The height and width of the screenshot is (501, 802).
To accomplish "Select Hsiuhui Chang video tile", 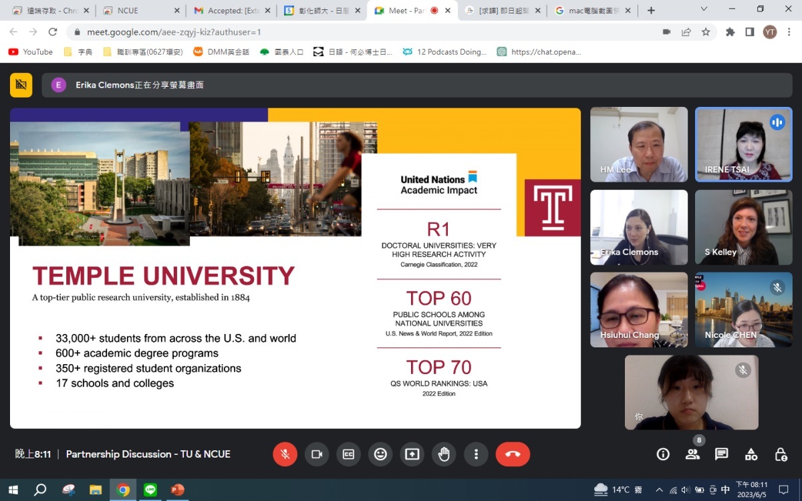I will [639, 309].
